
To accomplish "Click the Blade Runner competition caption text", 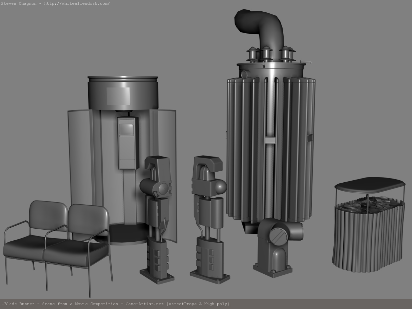I will tap(116, 304).
